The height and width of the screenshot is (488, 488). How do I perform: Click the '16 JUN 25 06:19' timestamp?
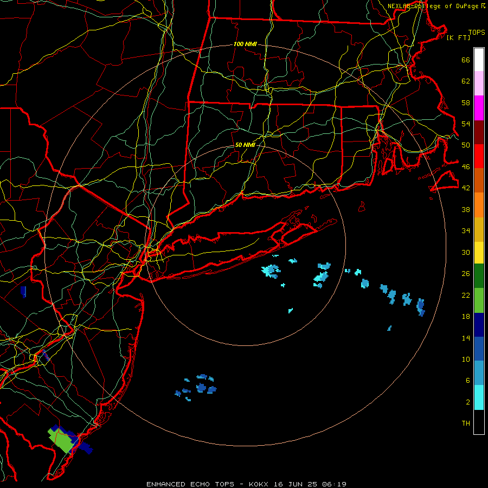click(310, 484)
